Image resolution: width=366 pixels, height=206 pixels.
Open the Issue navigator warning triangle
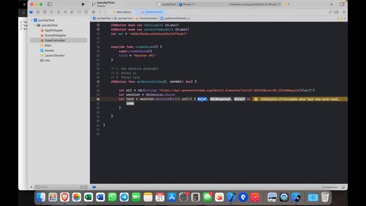pyautogui.click(x=58, y=12)
